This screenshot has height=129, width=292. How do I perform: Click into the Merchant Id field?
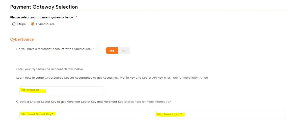[x=62, y=91]
